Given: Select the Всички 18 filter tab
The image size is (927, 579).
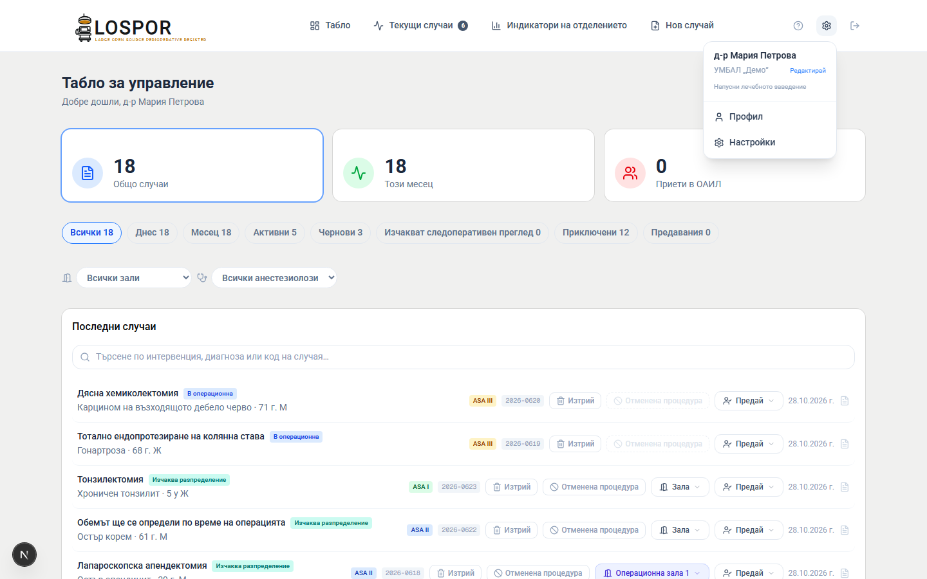Looking at the screenshot, I should click(91, 233).
